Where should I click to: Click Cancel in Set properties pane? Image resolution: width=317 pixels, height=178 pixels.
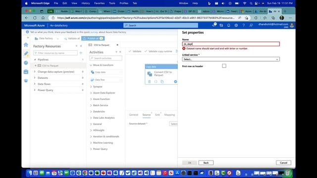[283, 163]
